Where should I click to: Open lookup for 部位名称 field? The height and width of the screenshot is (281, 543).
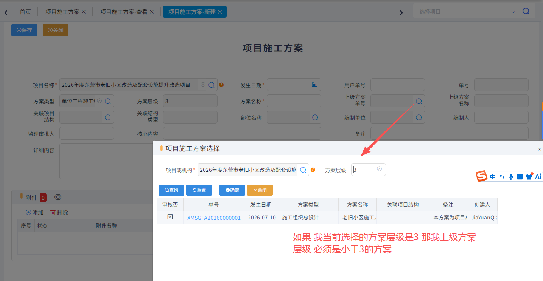tap(315, 117)
